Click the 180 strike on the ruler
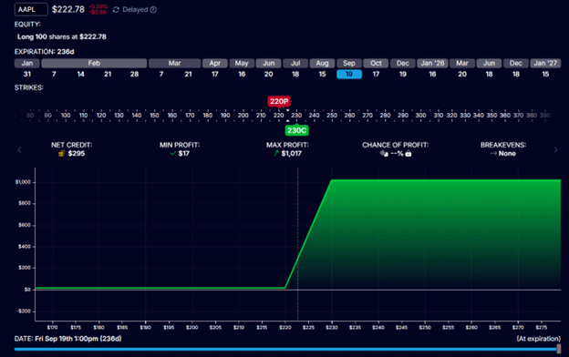 click(x=208, y=116)
